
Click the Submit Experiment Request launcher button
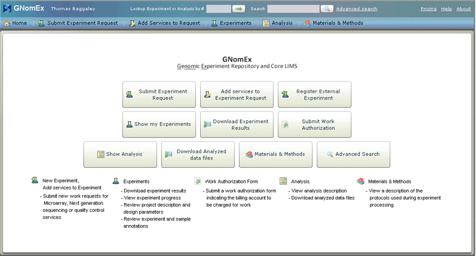[x=159, y=95]
